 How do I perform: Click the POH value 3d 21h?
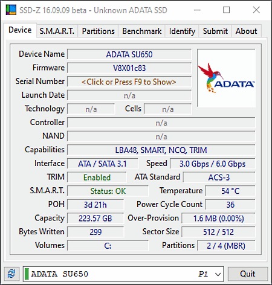pos(96,205)
